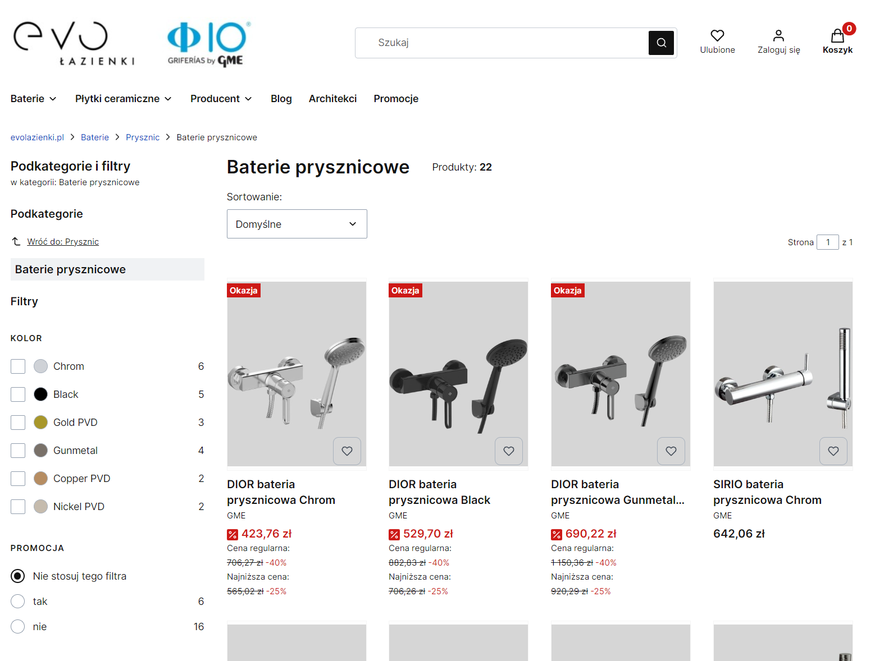Click the page number input field
Viewport: 875px width, 661px height.
(828, 242)
